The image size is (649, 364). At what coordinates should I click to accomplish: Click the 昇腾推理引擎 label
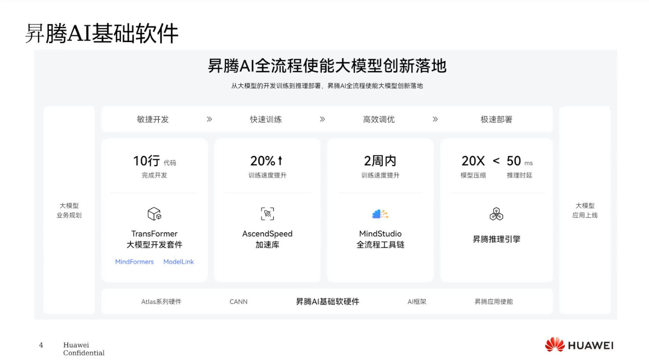coord(496,239)
